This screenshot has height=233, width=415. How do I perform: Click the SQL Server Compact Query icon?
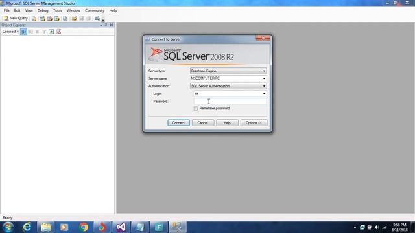click(65, 19)
